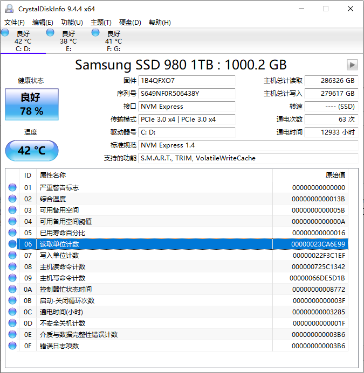Select row 08 主机读命令计数

coord(176,266)
